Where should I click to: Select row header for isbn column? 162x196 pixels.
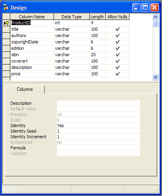click(6, 55)
